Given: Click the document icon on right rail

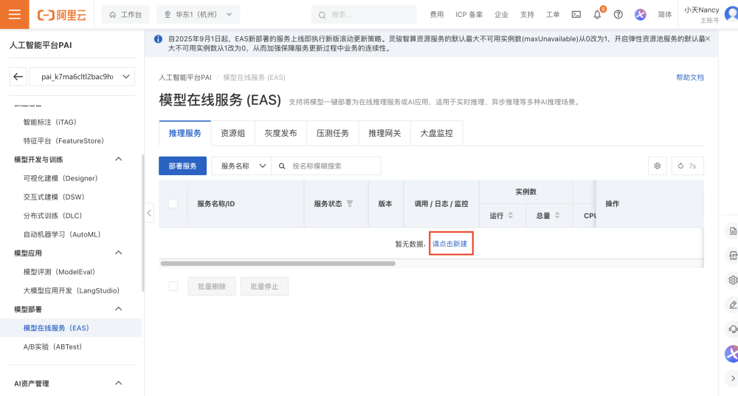Looking at the screenshot, I should 732,231.
